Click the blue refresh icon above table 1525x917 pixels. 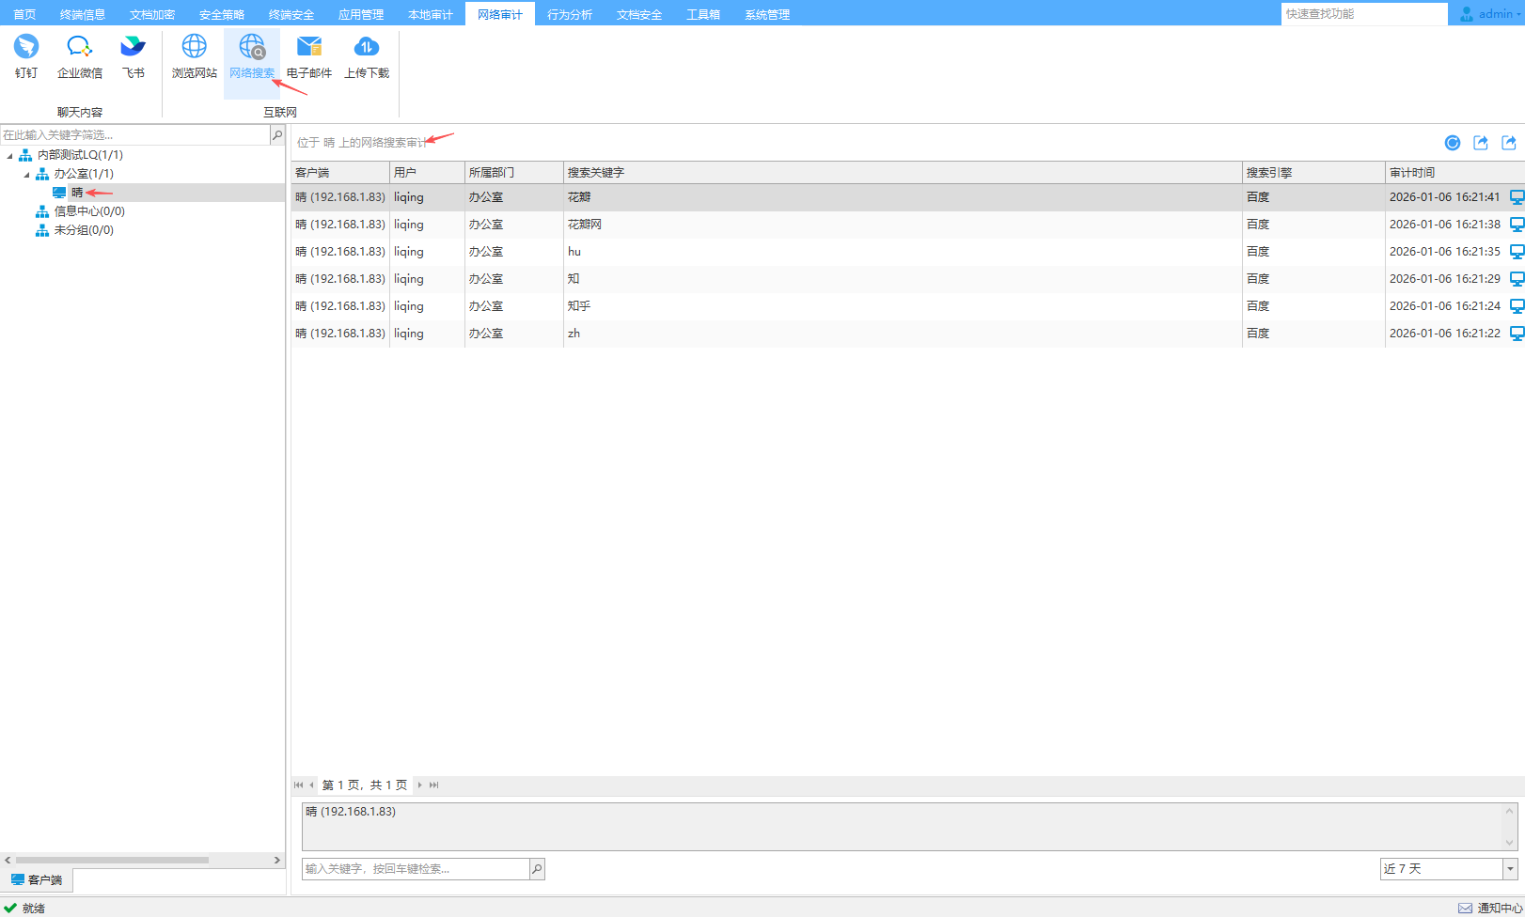(1453, 143)
